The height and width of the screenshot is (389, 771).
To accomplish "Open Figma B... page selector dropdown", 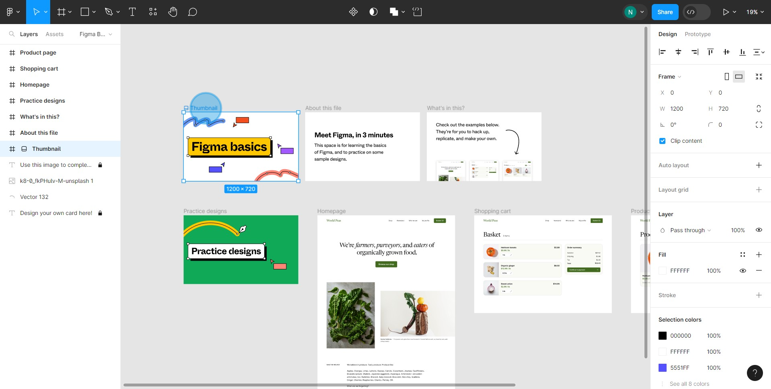I will tap(96, 34).
